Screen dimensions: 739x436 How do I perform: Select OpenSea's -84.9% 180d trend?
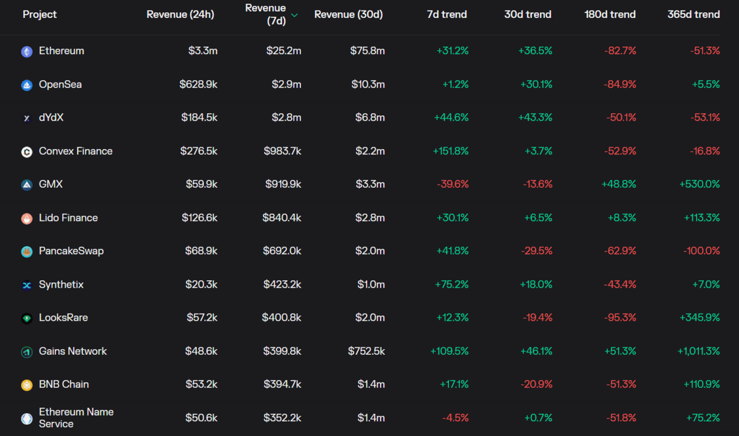tap(620, 84)
